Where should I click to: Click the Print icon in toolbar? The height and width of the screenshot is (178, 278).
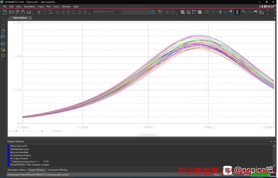(29, 12)
